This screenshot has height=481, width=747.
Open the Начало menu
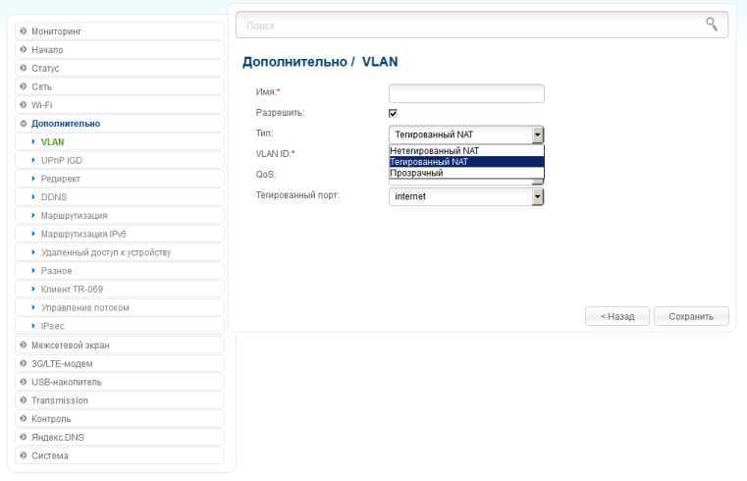(120, 49)
